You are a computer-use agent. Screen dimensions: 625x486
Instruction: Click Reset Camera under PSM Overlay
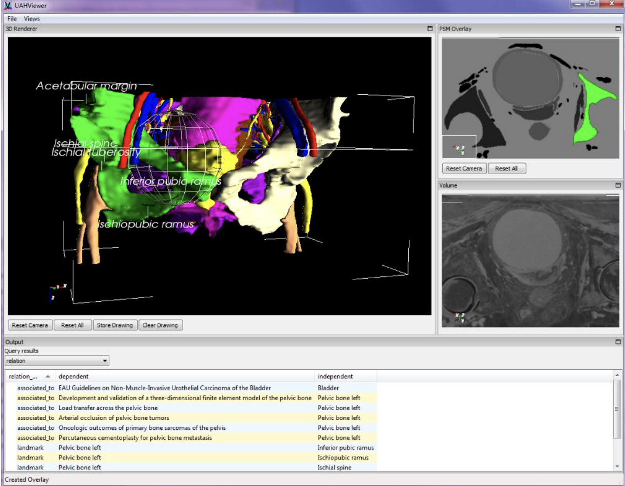coord(464,169)
